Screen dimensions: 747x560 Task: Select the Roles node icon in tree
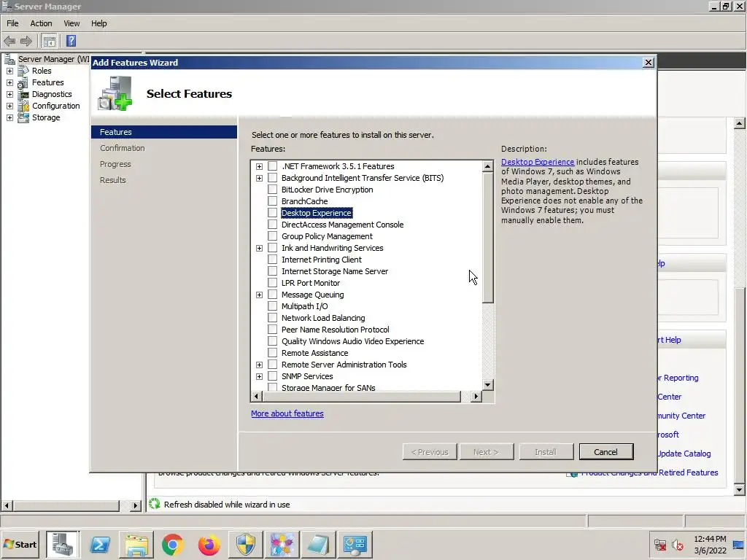[x=23, y=71]
